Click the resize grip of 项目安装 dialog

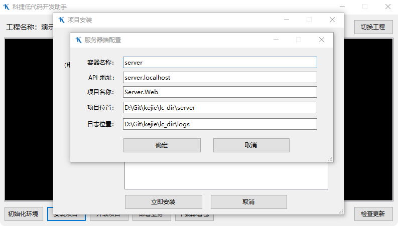click(x=341, y=211)
